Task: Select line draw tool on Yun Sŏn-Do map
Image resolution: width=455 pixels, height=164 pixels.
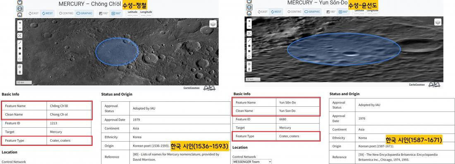Action: tap(249, 40)
